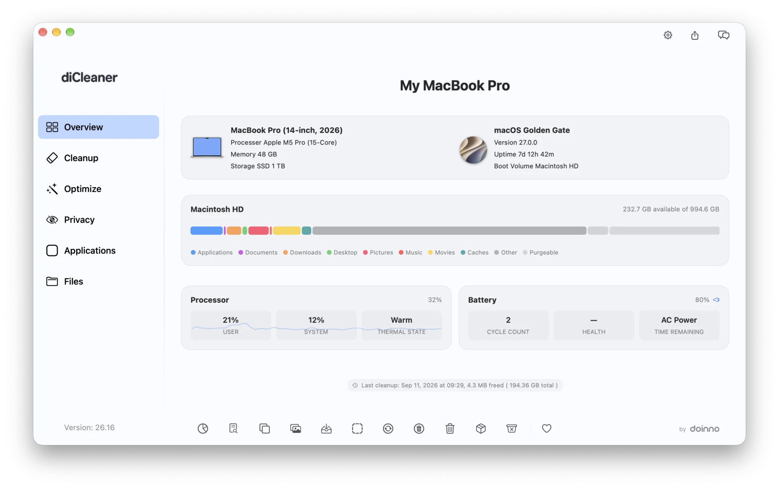Image resolution: width=779 pixels, height=489 pixels.
Task: Click the plain trash can icon
Action: 450,428
